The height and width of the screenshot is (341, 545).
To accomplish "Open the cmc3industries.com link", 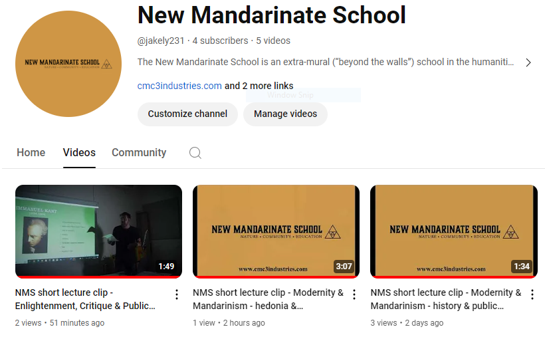I will point(179,86).
